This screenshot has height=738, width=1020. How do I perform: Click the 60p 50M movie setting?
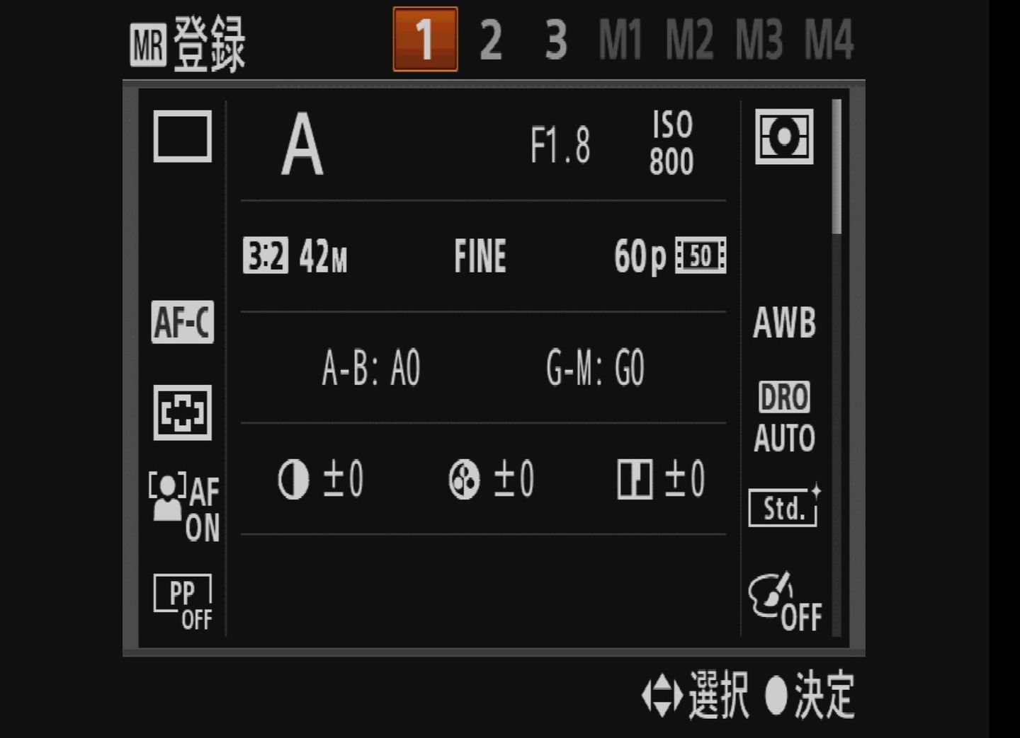coord(669,256)
